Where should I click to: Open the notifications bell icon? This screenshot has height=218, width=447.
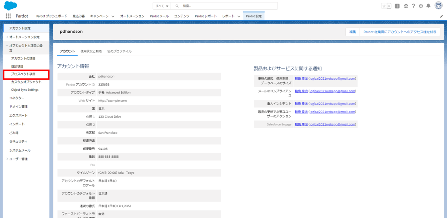point(428,6)
